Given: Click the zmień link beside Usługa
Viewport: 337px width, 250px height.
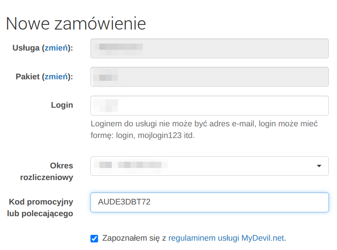Looking at the screenshot, I should tap(56, 48).
